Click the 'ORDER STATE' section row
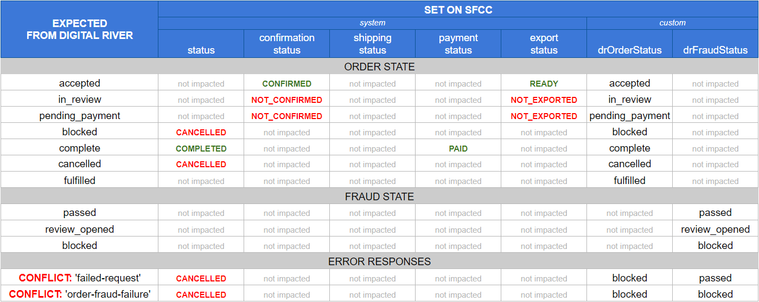 tap(379, 67)
